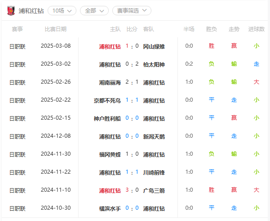
Task: Click away team 广岛三箭
Action: click(154, 191)
